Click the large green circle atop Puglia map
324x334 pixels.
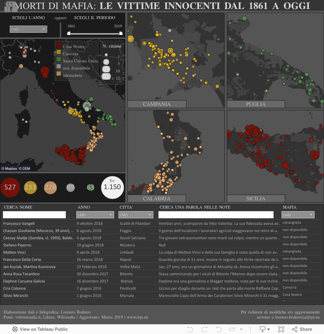(x=244, y=18)
